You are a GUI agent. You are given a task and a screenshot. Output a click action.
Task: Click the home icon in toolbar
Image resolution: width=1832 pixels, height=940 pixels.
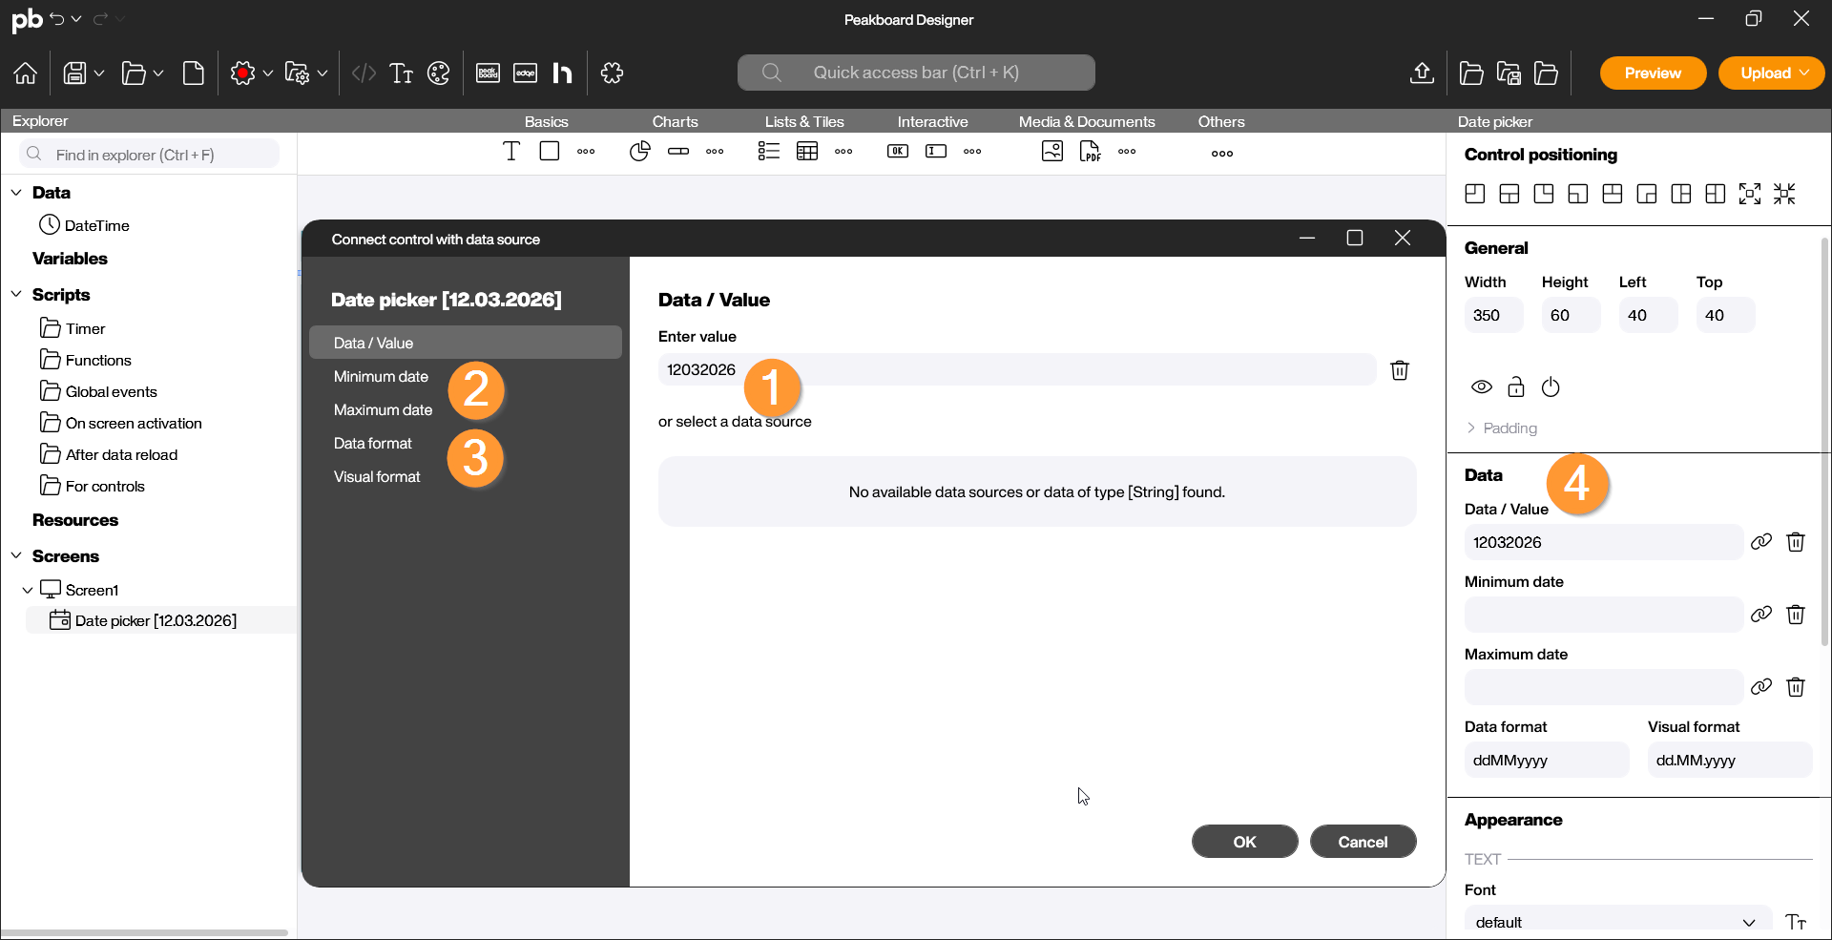click(x=26, y=73)
